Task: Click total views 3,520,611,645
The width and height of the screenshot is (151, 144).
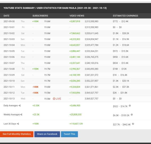Action: (92, 33)
